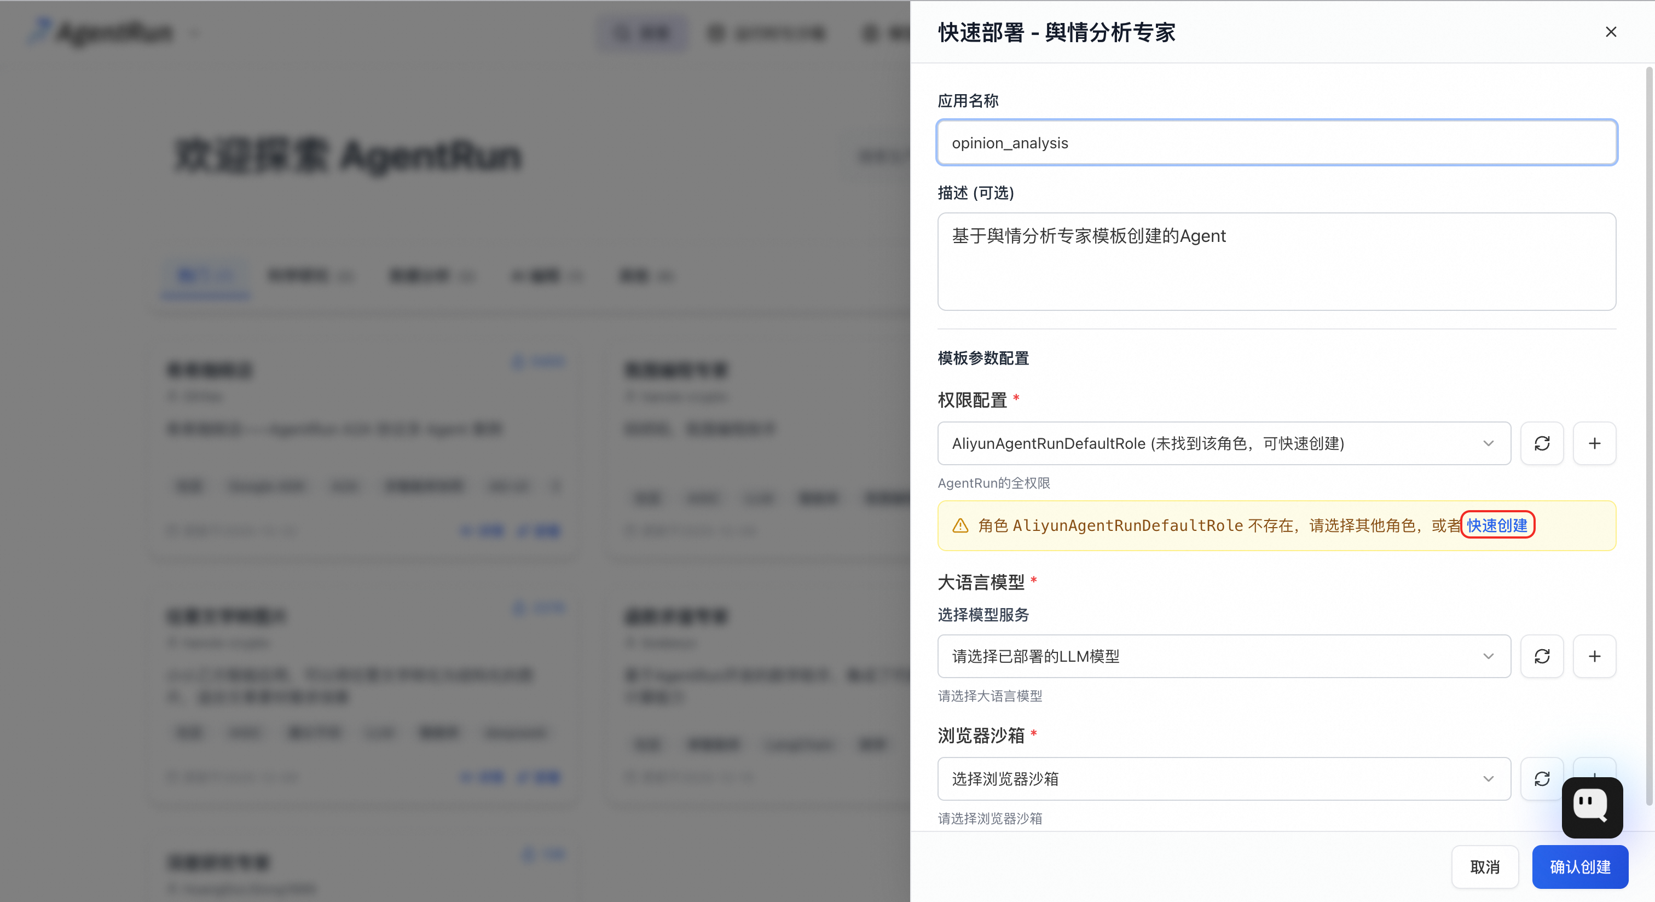Click the 应用名称 input field
The height and width of the screenshot is (902, 1655).
click(1277, 143)
